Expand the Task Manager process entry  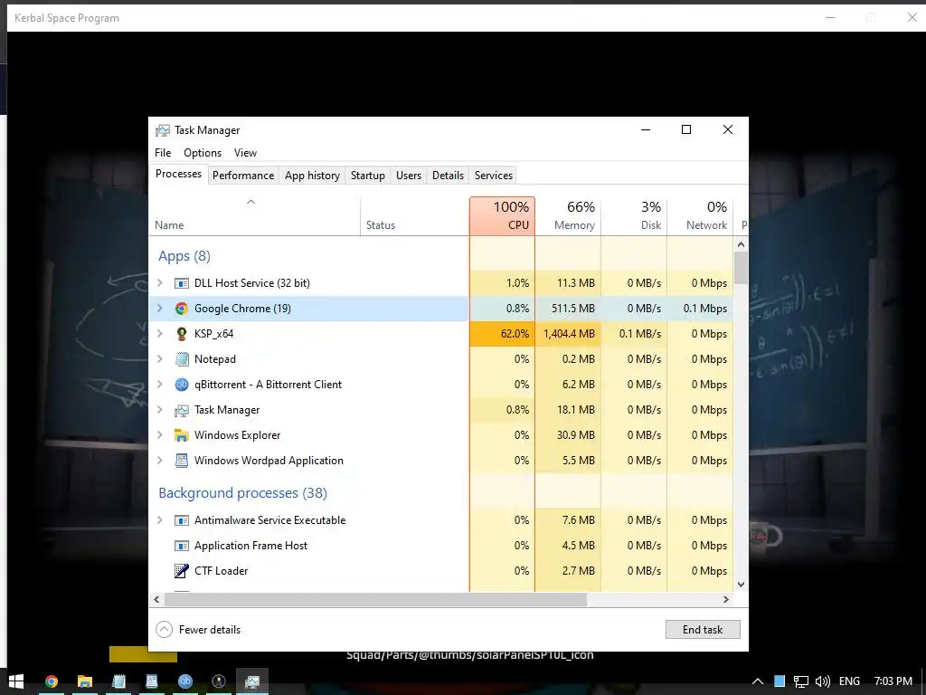[160, 410]
